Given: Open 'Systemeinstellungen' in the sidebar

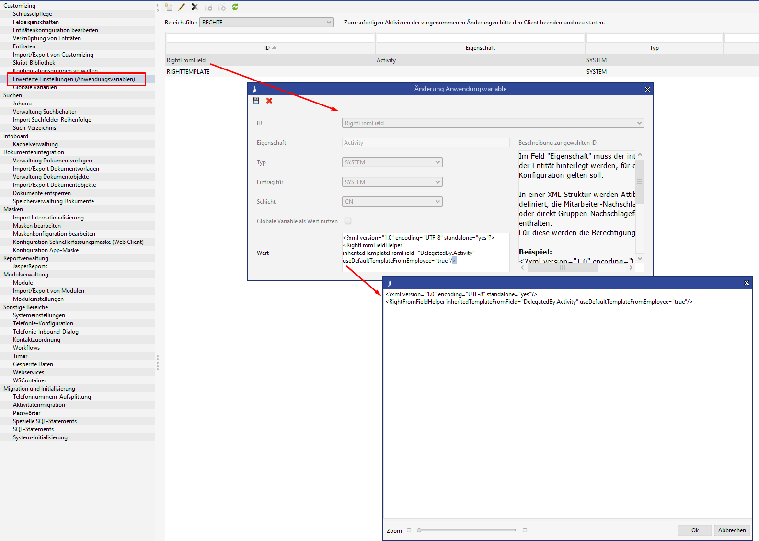Looking at the screenshot, I should (x=39, y=315).
